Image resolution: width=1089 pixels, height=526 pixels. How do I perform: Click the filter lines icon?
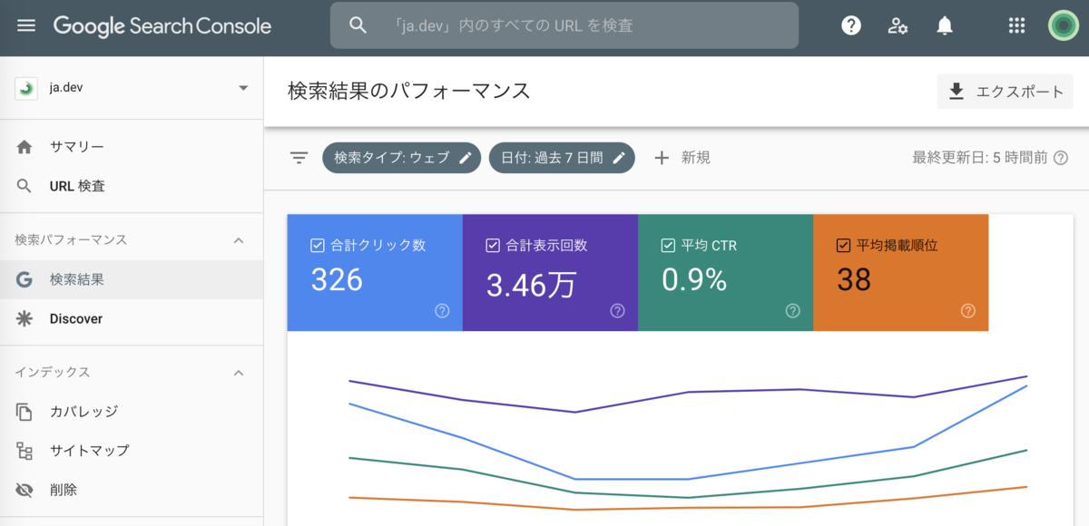coord(299,158)
